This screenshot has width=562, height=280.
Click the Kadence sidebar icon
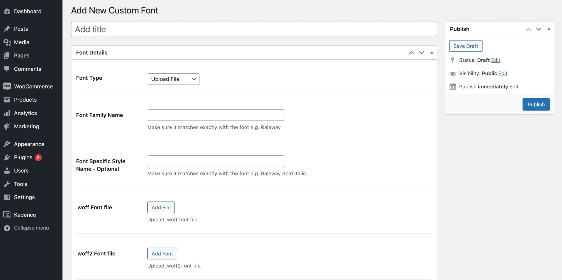pyautogui.click(x=7, y=215)
